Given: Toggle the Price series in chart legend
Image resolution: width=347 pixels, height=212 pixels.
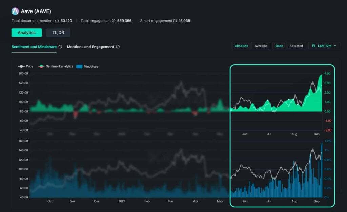Looking at the screenshot, I should pyautogui.click(x=26, y=66).
